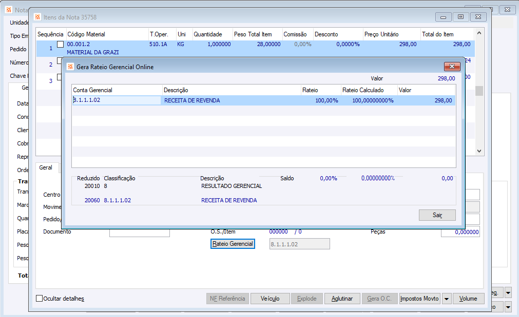Minimize the Itens da Nota window
The image size is (519, 317).
pyautogui.click(x=443, y=17)
